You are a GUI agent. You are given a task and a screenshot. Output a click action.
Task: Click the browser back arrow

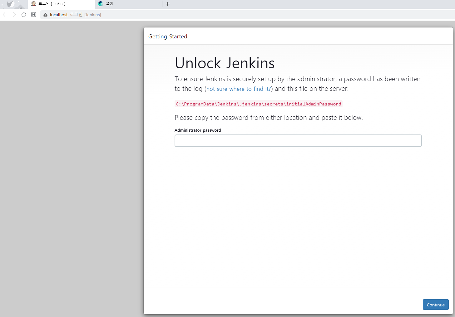(4, 15)
